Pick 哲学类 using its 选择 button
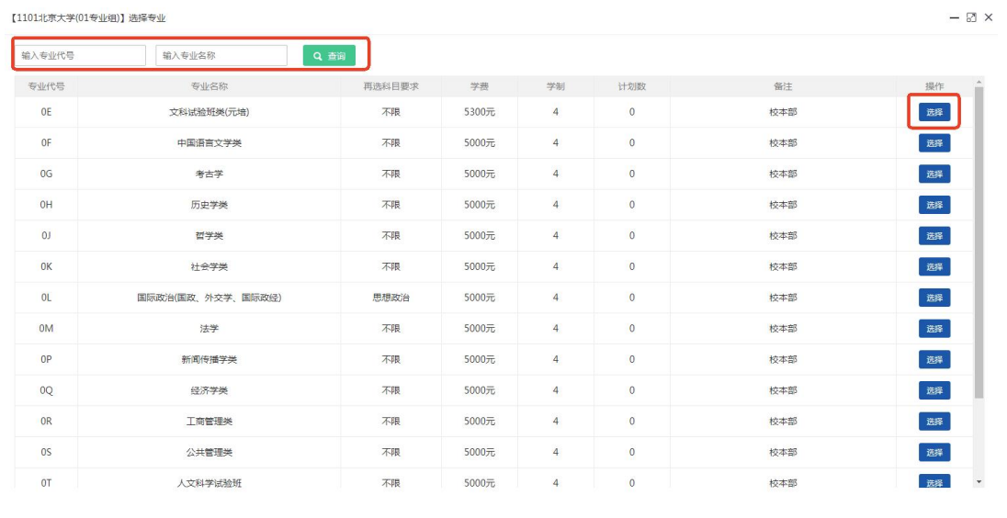The width and height of the screenshot is (1007, 518). pos(934,236)
